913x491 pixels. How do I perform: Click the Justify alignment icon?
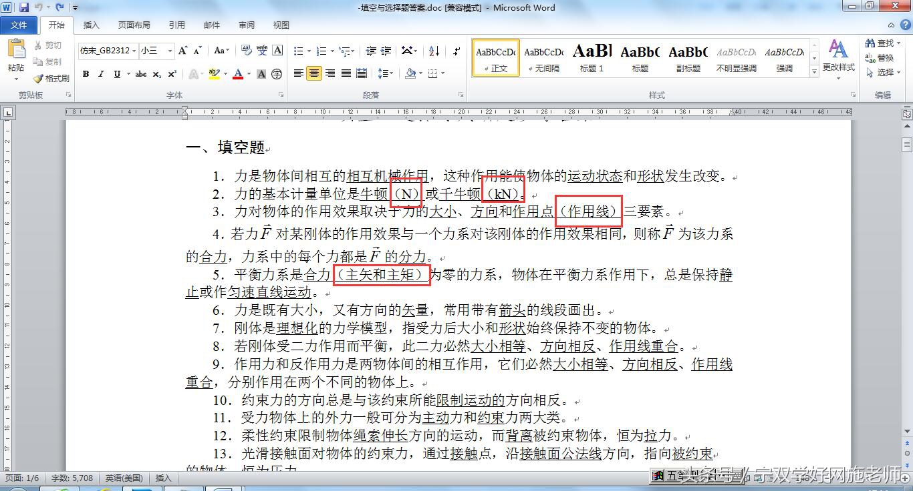pyautogui.click(x=346, y=73)
